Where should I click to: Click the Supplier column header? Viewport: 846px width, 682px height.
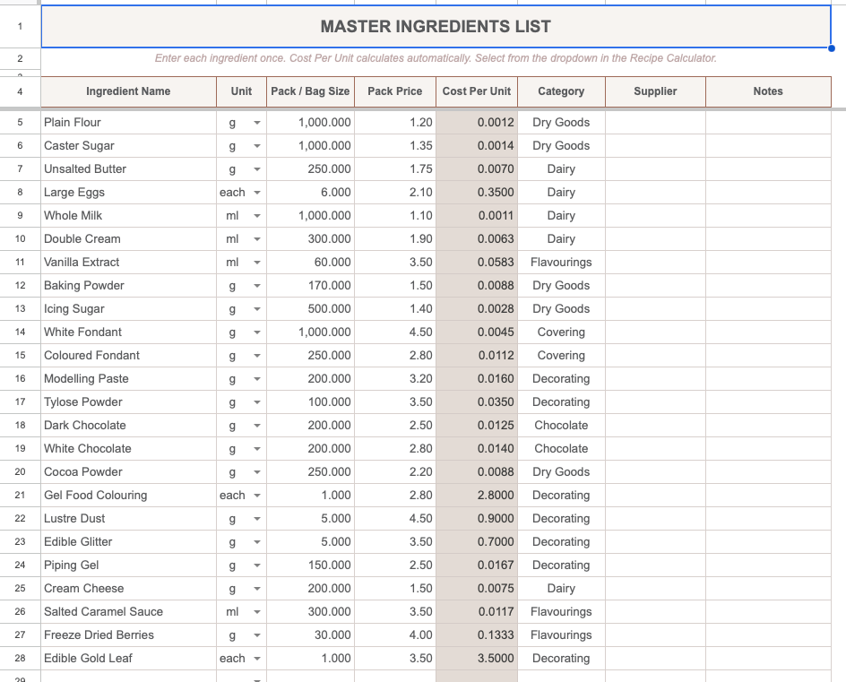tap(655, 91)
